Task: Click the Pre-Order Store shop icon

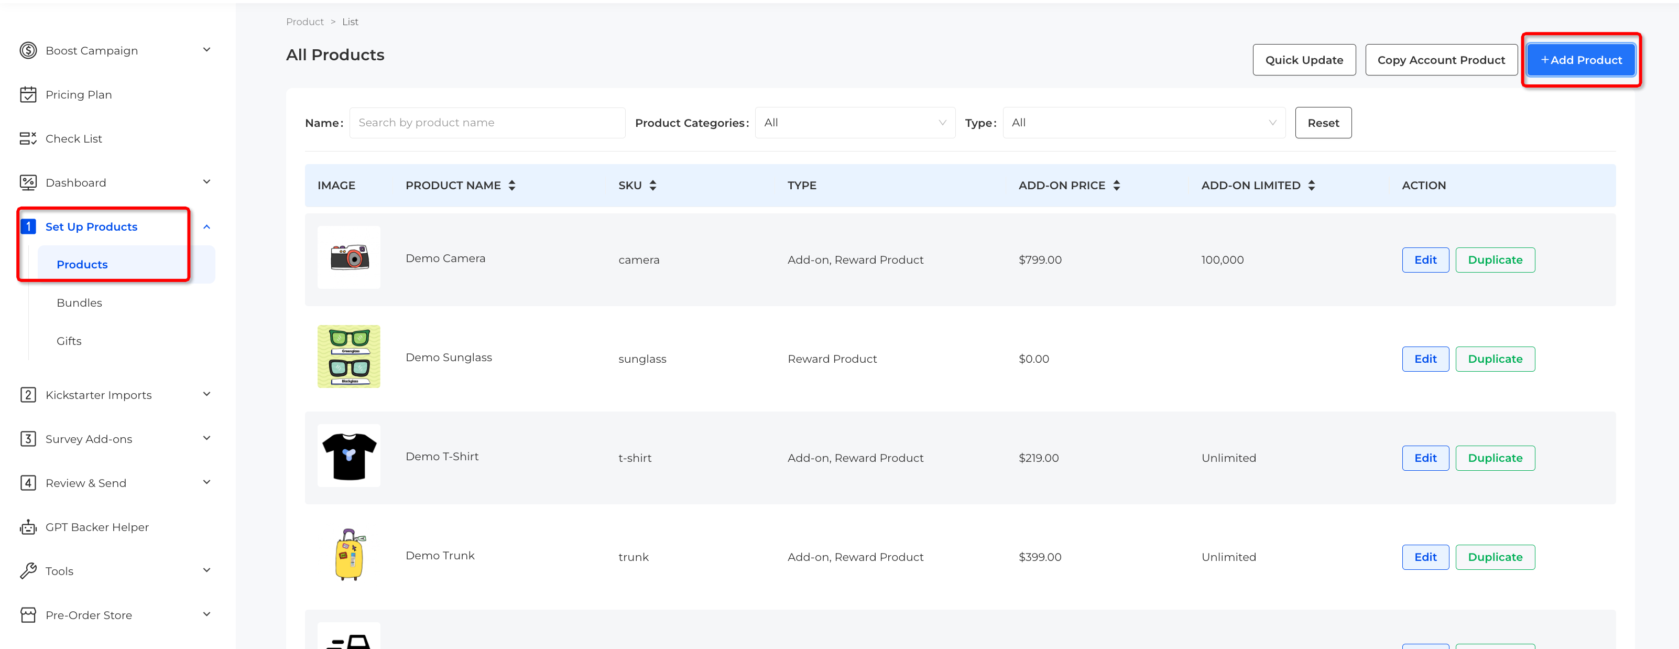Action: (28, 615)
